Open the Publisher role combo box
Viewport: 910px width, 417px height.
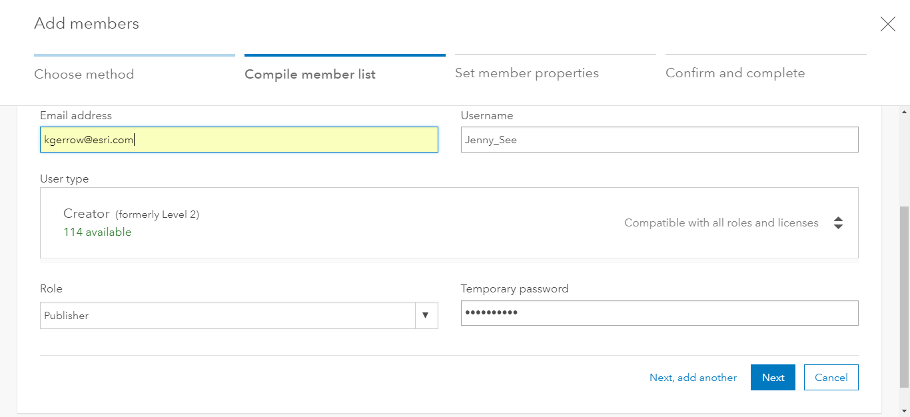click(x=227, y=316)
